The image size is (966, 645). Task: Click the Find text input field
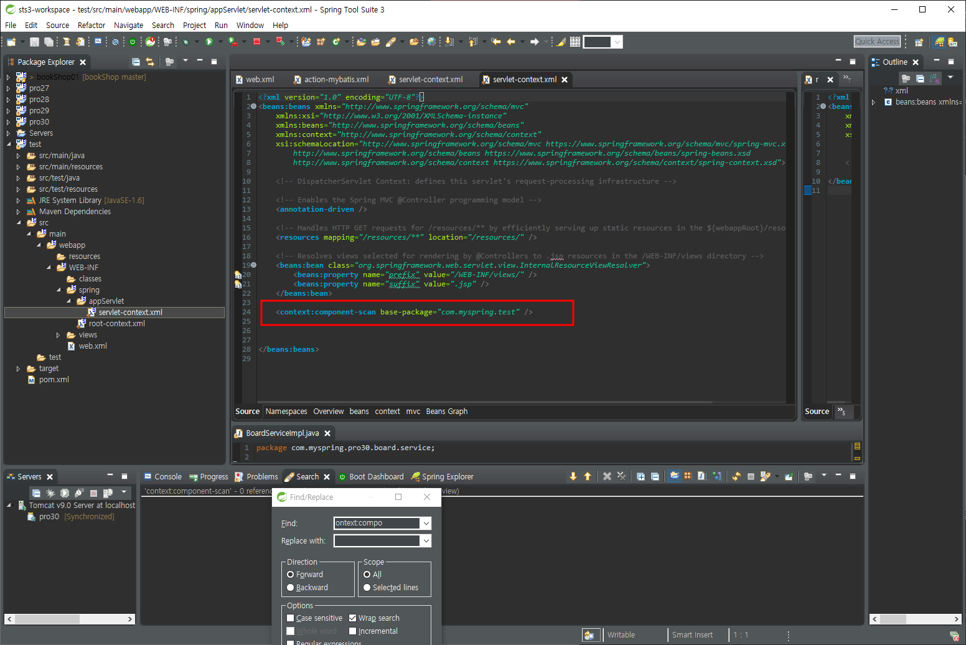pyautogui.click(x=377, y=523)
